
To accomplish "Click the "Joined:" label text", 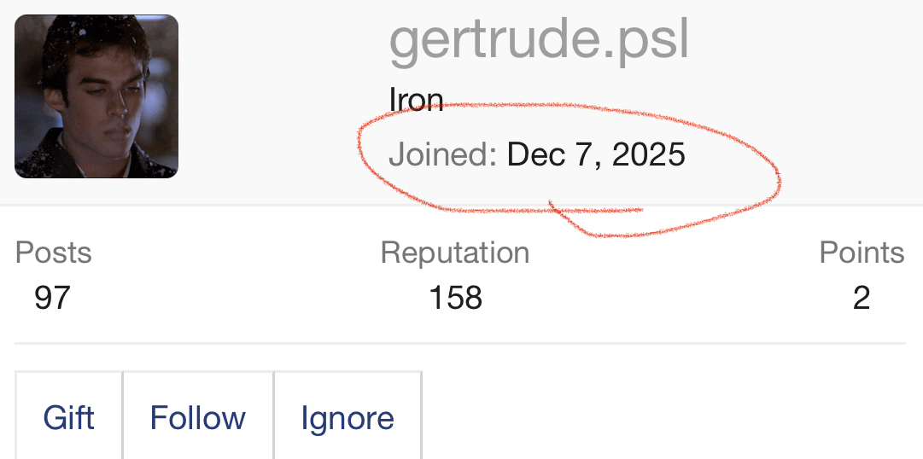I will tap(442, 154).
